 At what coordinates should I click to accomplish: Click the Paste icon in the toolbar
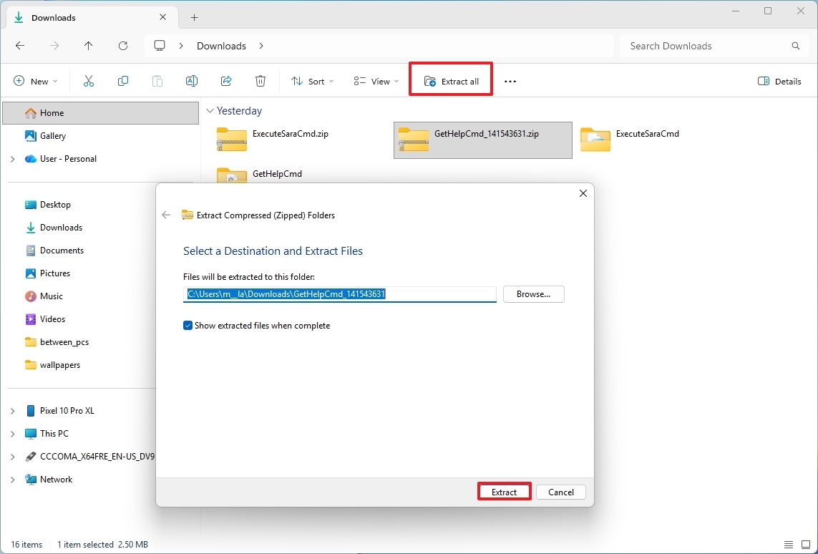157,81
